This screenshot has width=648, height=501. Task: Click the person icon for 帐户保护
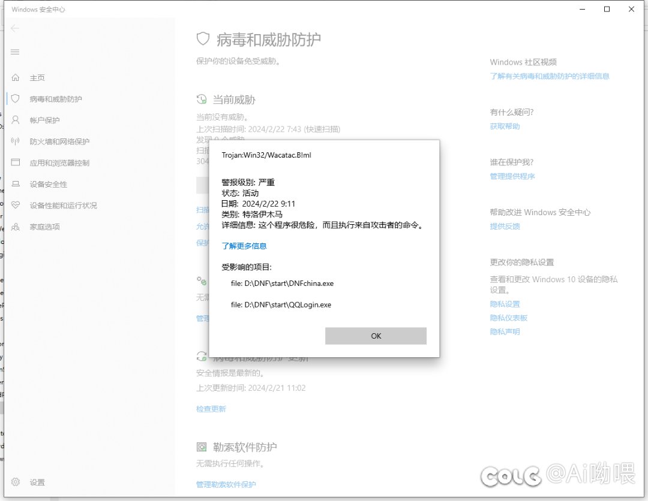point(15,120)
